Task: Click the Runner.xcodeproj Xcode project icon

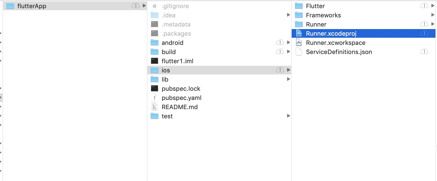Action: pyautogui.click(x=299, y=33)
